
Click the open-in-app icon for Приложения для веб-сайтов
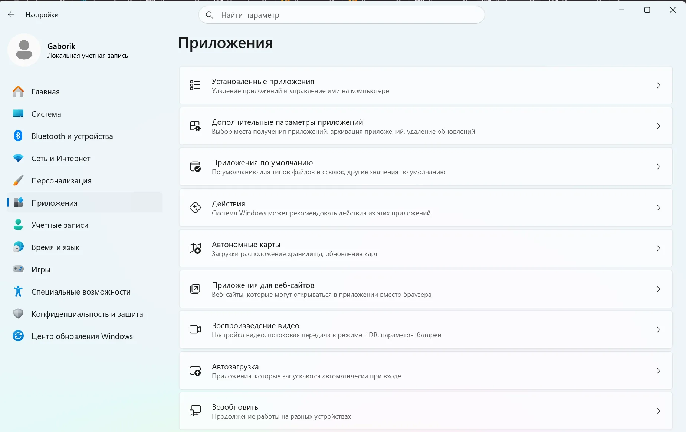(x=195, y=289)
